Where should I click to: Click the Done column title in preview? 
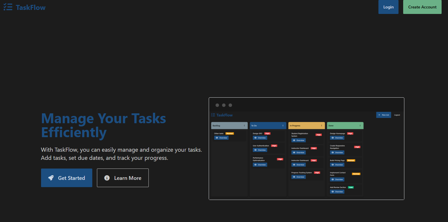coord(331,126)
